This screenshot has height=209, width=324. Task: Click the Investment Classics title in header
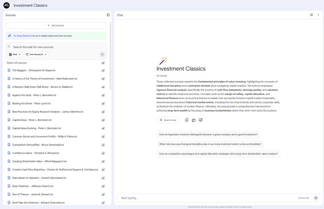click(31, 5)
